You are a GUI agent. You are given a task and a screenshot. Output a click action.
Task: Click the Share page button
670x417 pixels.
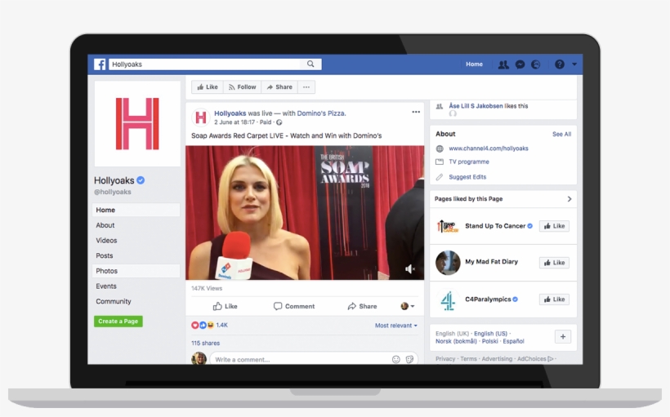[279, 87]
